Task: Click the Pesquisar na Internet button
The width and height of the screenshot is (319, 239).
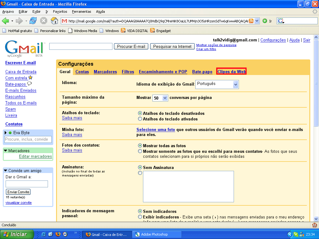Action: tap(172, 47)
